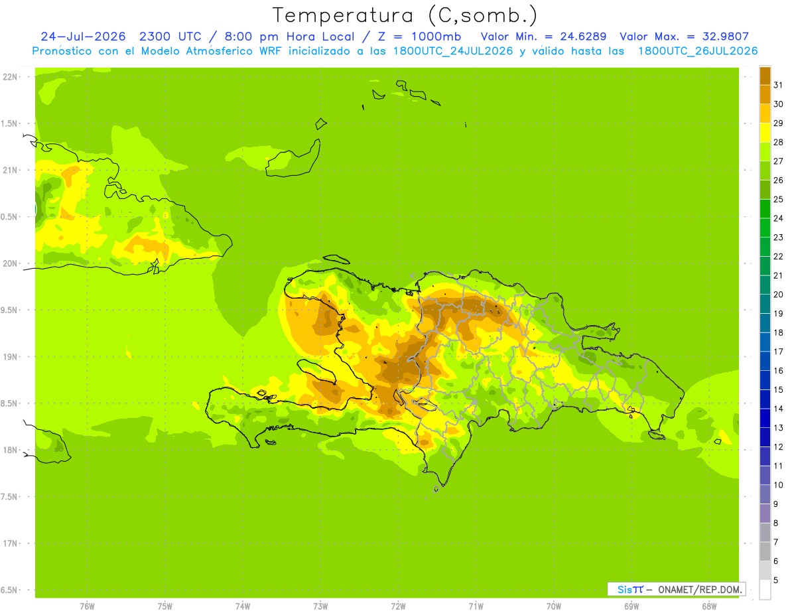The height and width of the screenshot is (615, 796).
Task: Click the '21N' latitude label
Action: (x=10, y=170)
